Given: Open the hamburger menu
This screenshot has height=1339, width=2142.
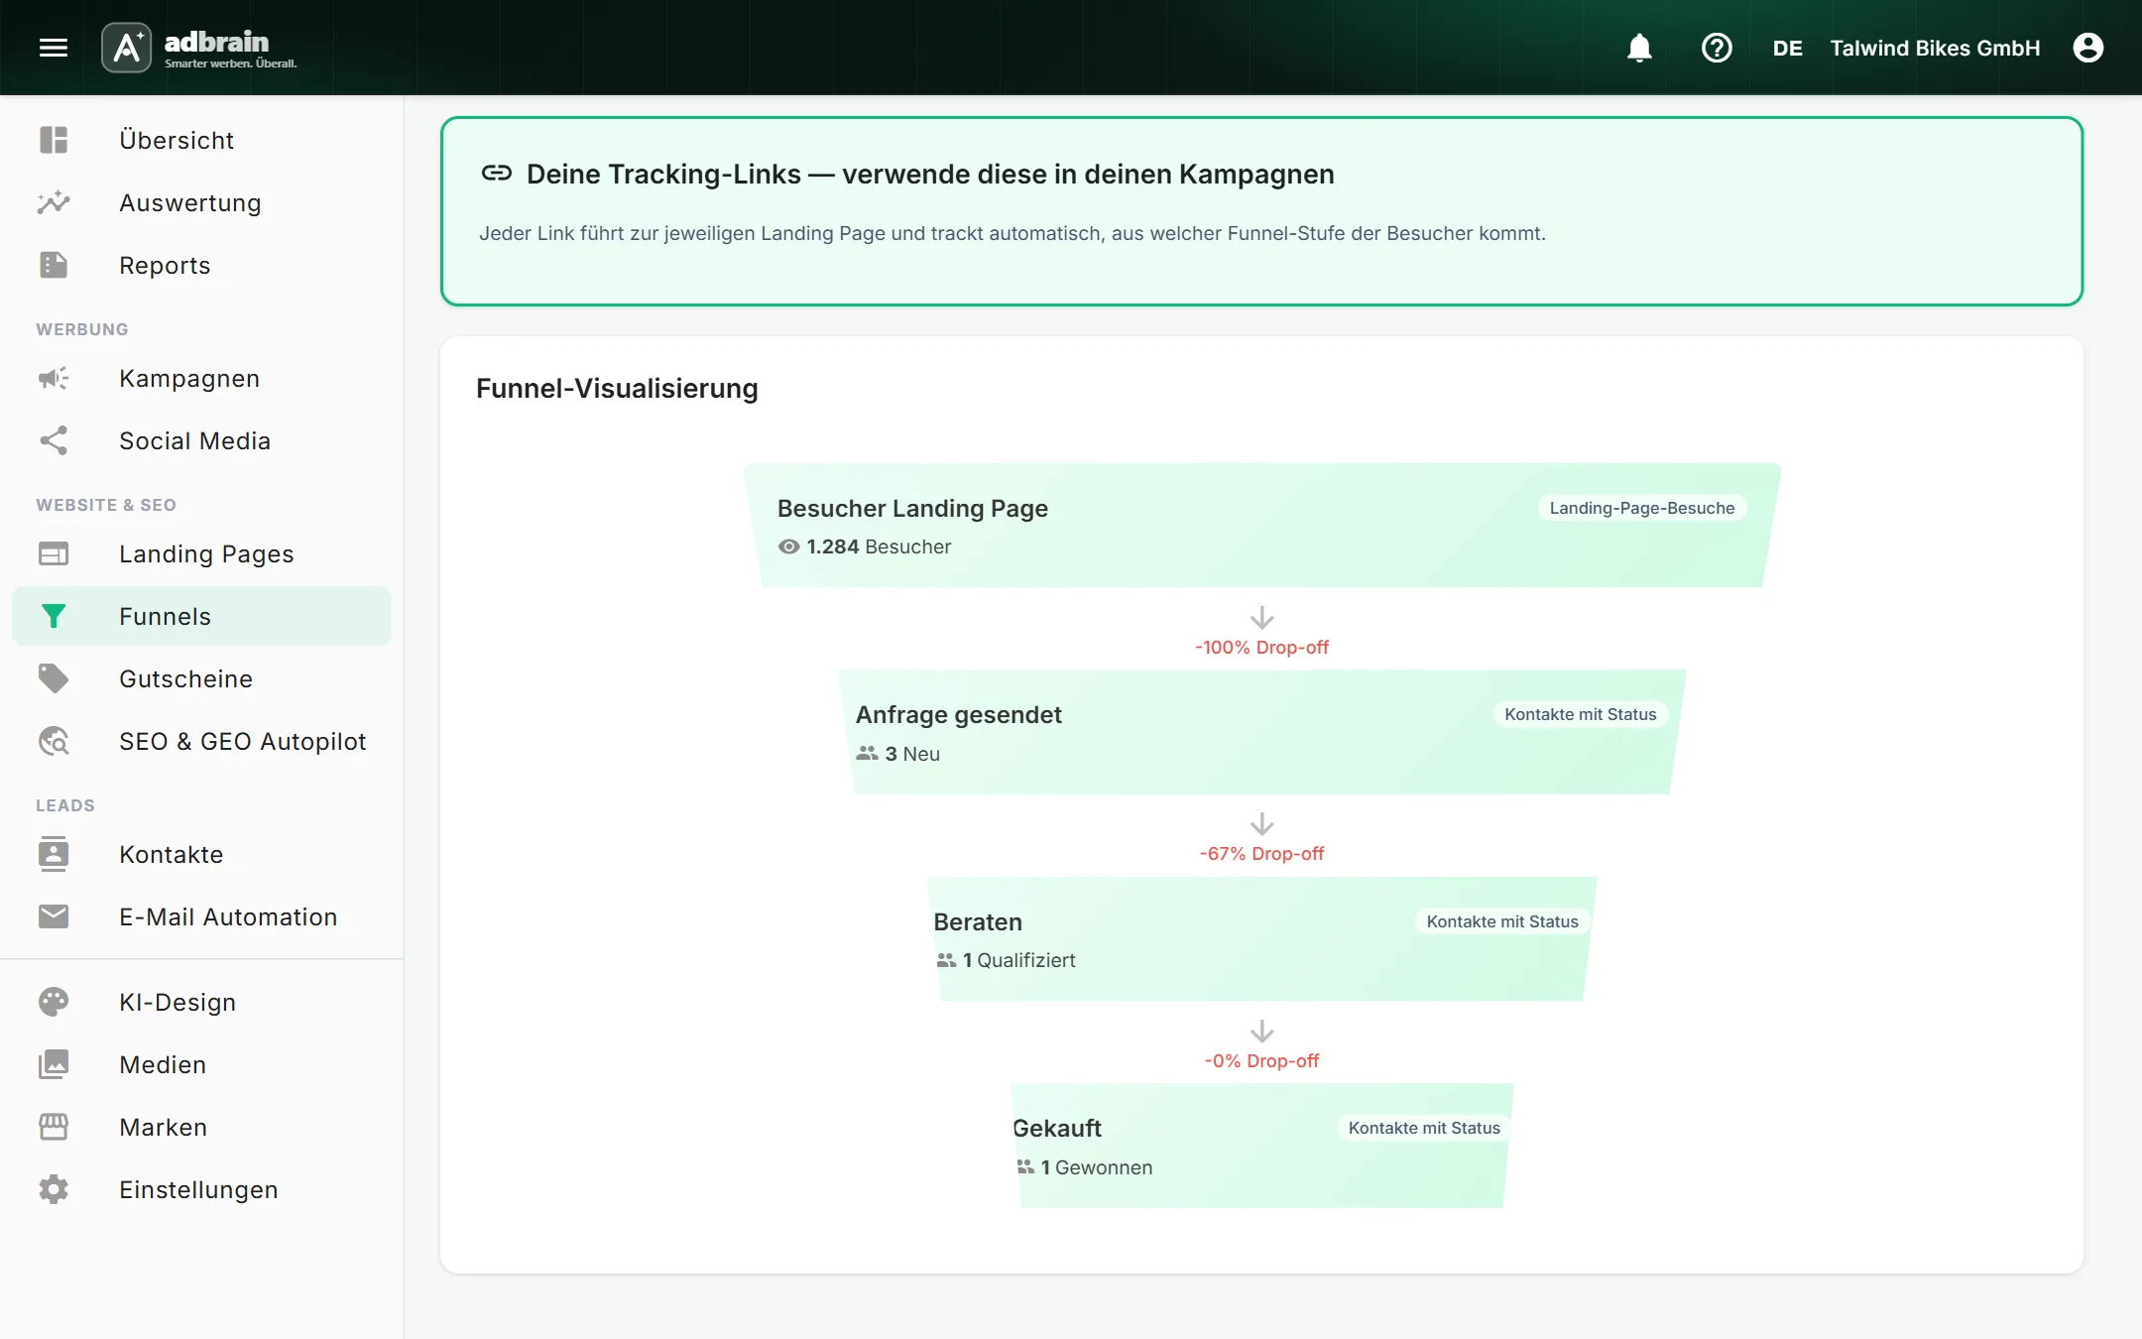Looking at the screenshot, I should point(54,48).
